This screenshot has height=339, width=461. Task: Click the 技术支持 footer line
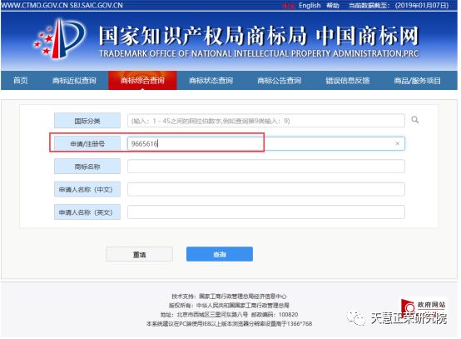(x=229, y=296)
